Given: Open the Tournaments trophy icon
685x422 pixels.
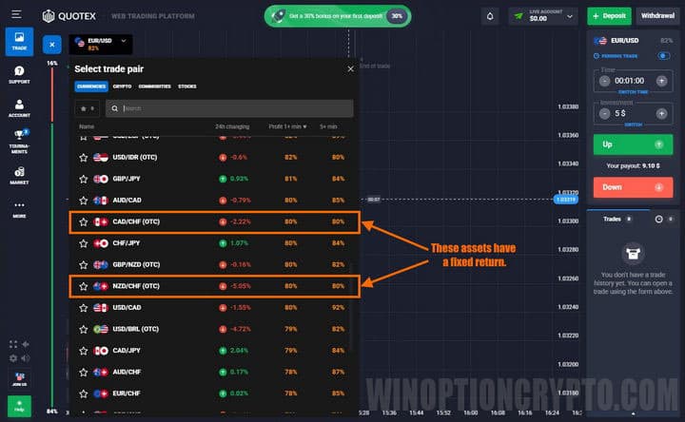Looking at the screenshot, I should 19,140.
